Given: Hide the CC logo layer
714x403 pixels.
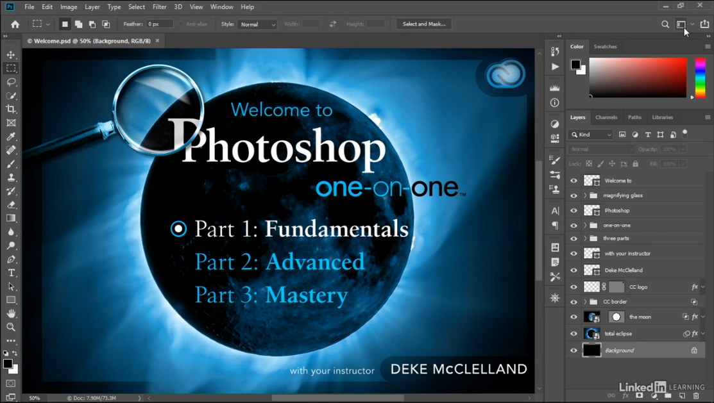Looking at the screenshot, I should click(x=574, y=287).
